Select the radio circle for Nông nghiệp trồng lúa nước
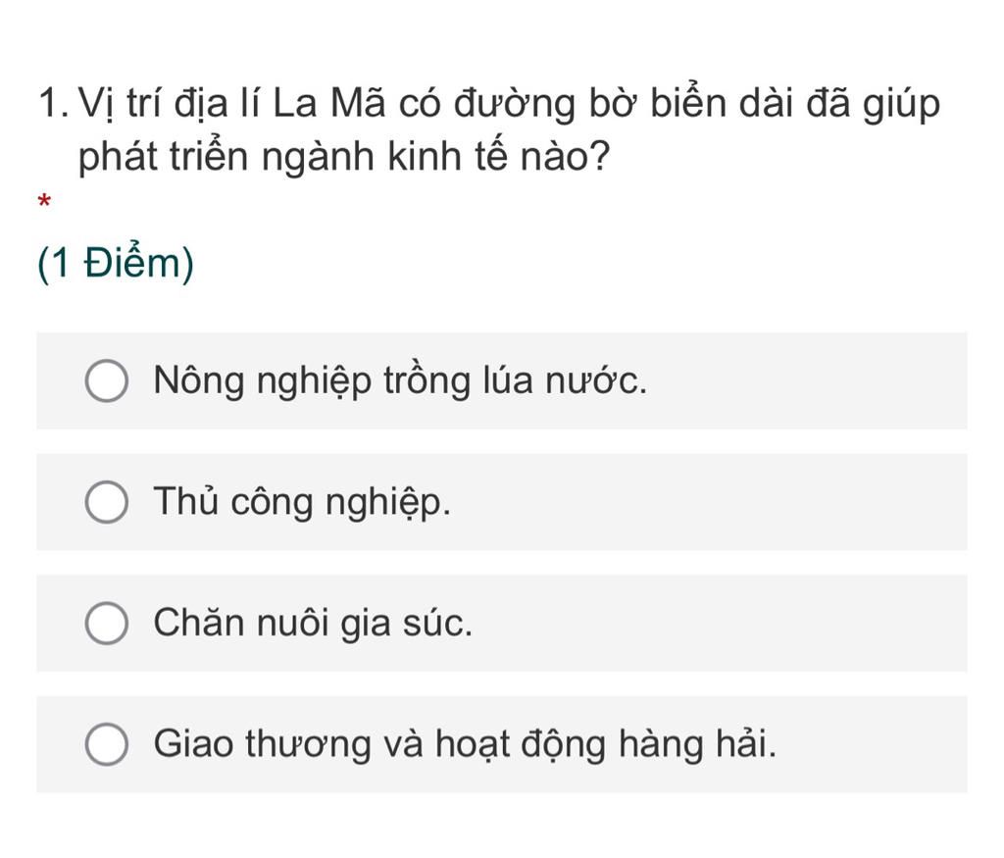1004x858 pixels. coord(106,380)
